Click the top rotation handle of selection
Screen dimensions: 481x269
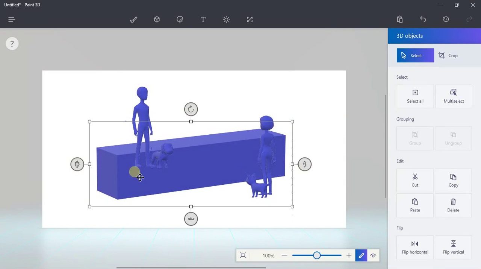(x=191, y=109)
